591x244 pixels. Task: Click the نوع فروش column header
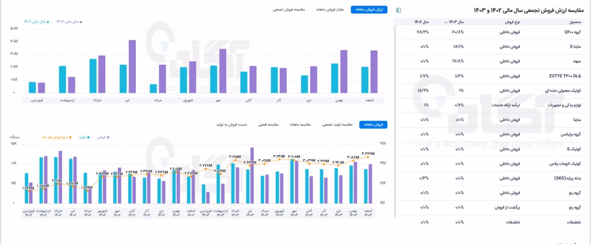(512, 22)
